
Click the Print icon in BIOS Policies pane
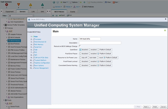coord(67,15)
